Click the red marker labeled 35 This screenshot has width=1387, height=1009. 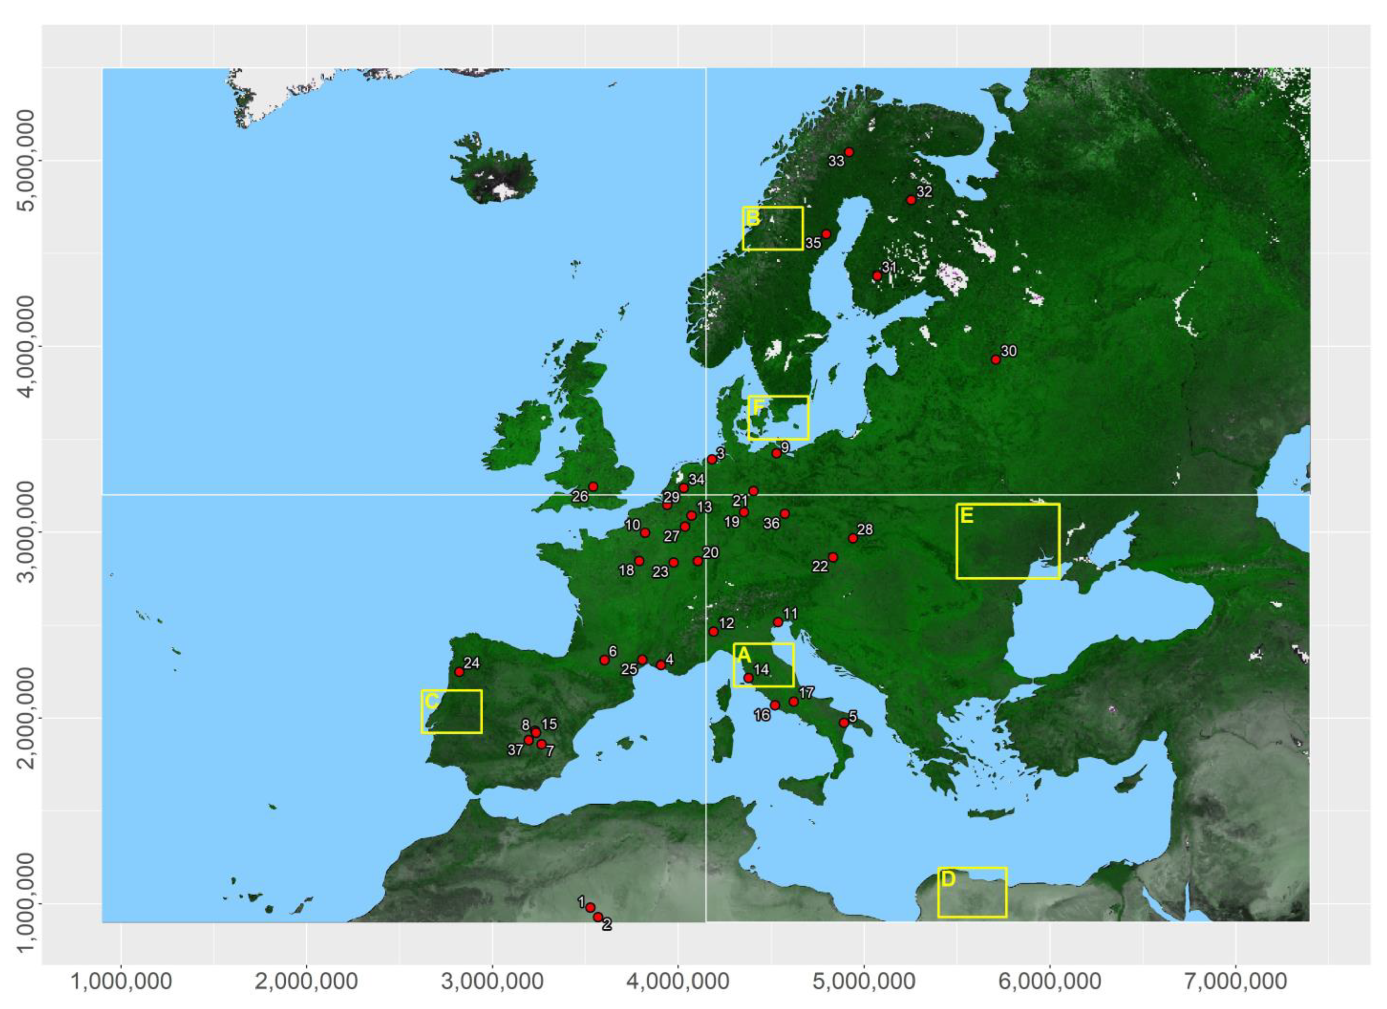(826, 234)
